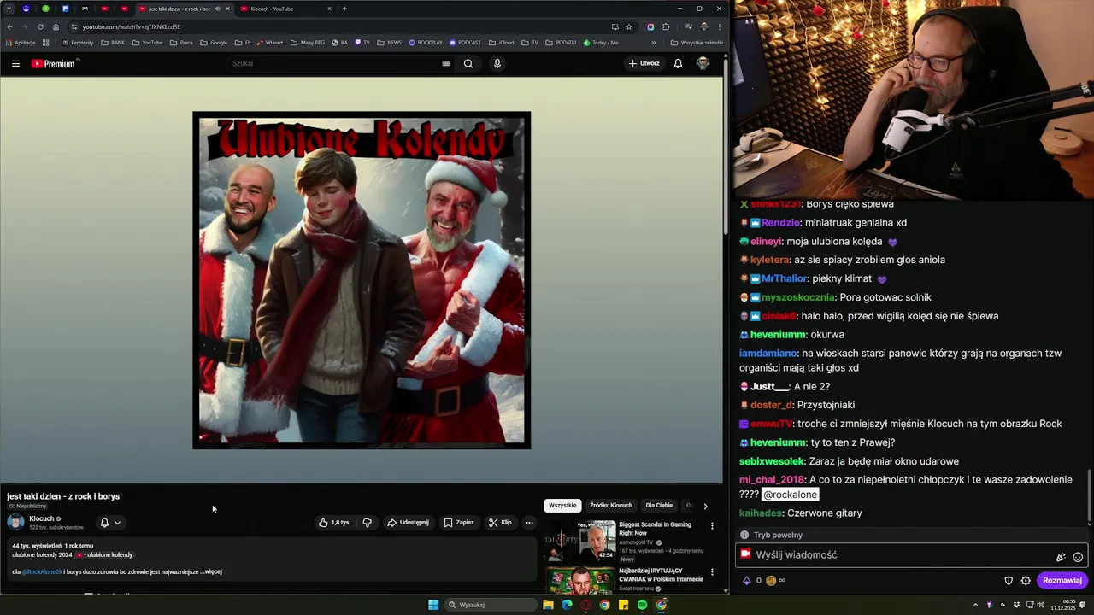
Task: Open File Explorer from the taskbar
Action: click(548, 605)
